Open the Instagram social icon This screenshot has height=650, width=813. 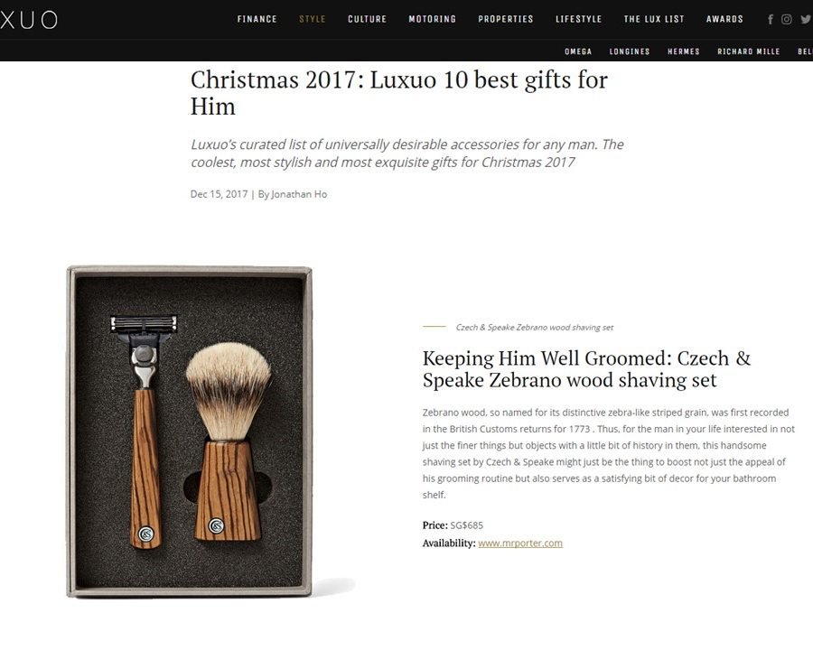click(x=787, y=19)
